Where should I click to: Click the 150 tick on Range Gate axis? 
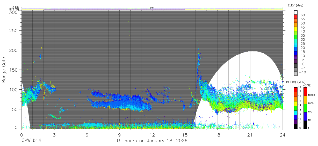[13, 70]
